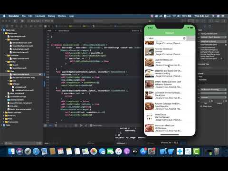Open the Debug menu
Image resolution: width=228 pixels, height=171 pixels.
[x=51, y=16]
